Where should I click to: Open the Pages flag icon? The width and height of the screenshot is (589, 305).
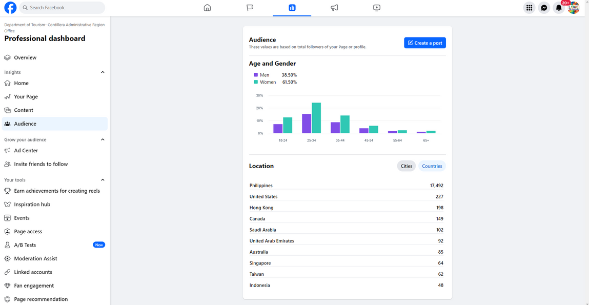click(250, 8)
